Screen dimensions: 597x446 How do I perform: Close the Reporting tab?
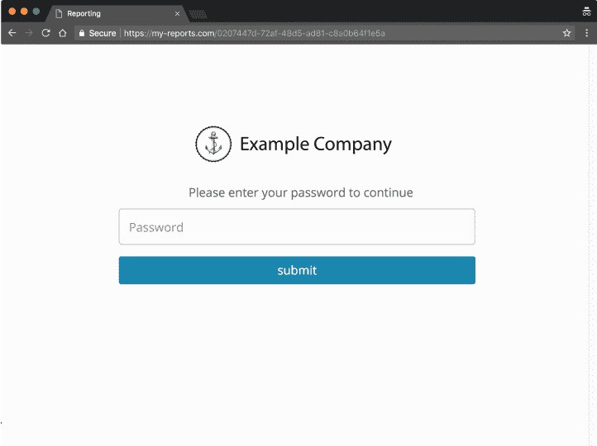[177, 14]
